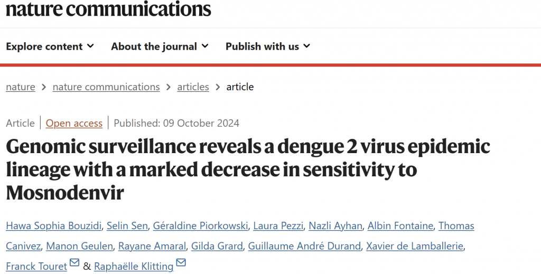541x274 pixels.
Task: Go to the nature breadcrumb link
Action: [21, 87]
